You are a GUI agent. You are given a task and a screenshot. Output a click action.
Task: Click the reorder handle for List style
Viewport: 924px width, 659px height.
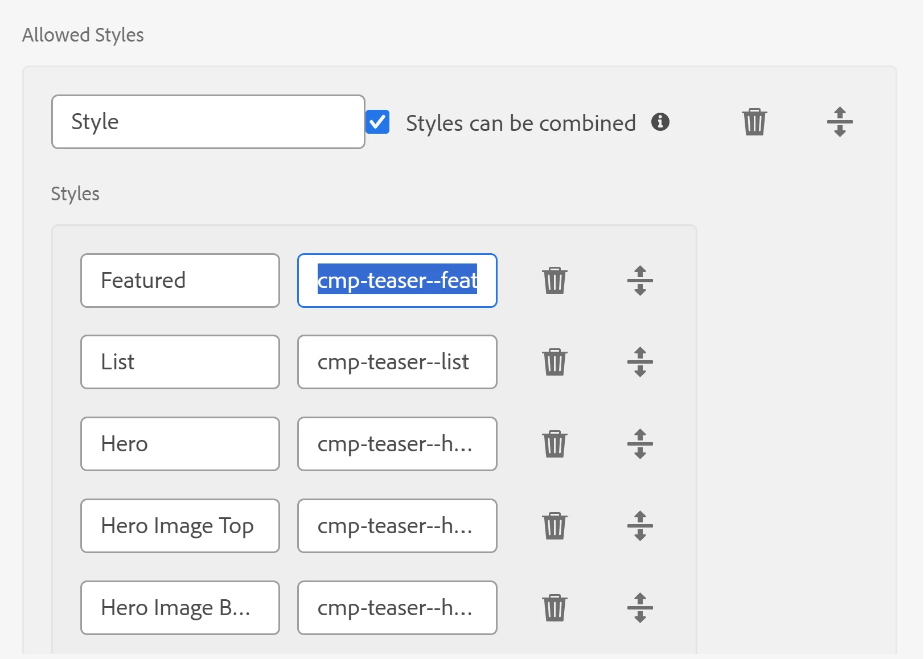[x=640, y=362]
